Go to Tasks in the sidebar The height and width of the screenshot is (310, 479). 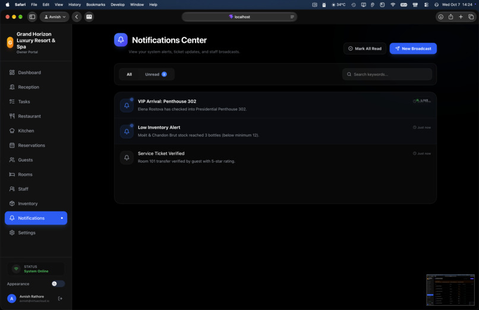36,102
